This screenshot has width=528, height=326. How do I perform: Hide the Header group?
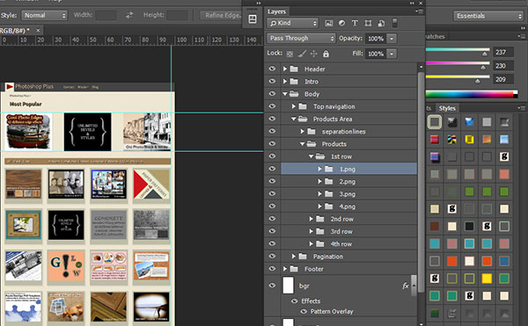(272, 69)
